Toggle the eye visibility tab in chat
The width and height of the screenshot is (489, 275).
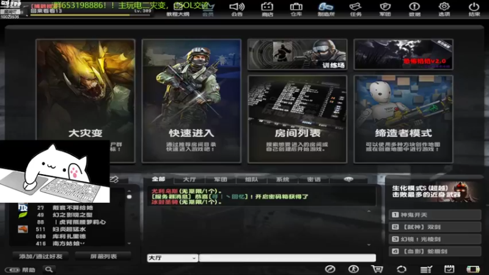348,179
